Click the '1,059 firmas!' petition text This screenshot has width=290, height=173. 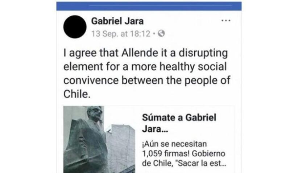point(166,153)
